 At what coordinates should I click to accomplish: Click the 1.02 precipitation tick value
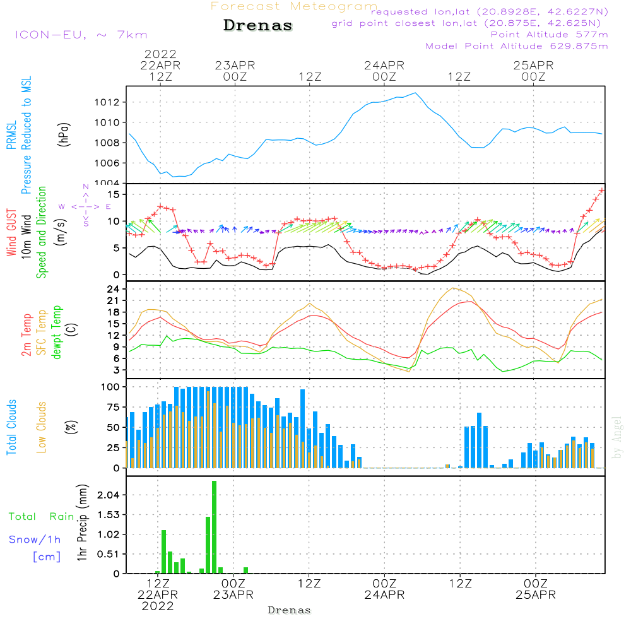[109, 534]
